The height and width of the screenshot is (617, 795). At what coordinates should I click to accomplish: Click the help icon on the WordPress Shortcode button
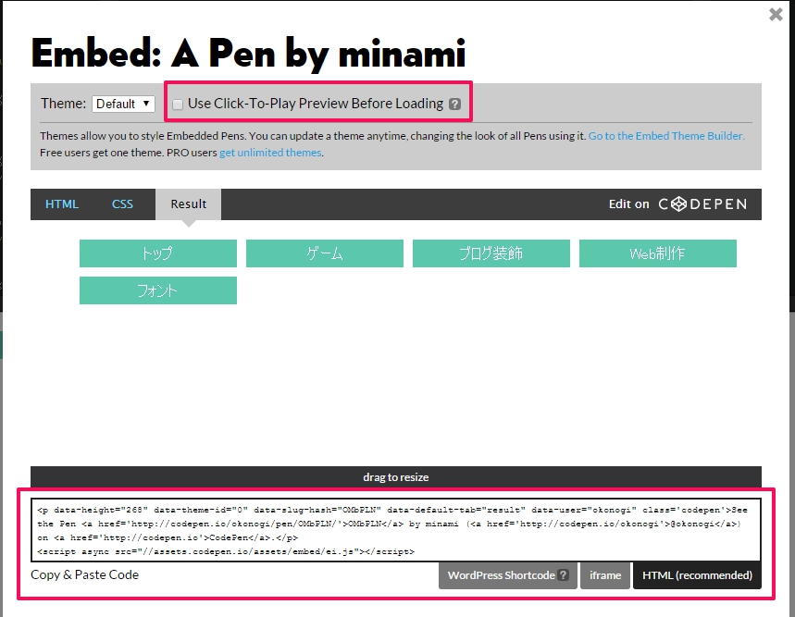coord(563,575)
